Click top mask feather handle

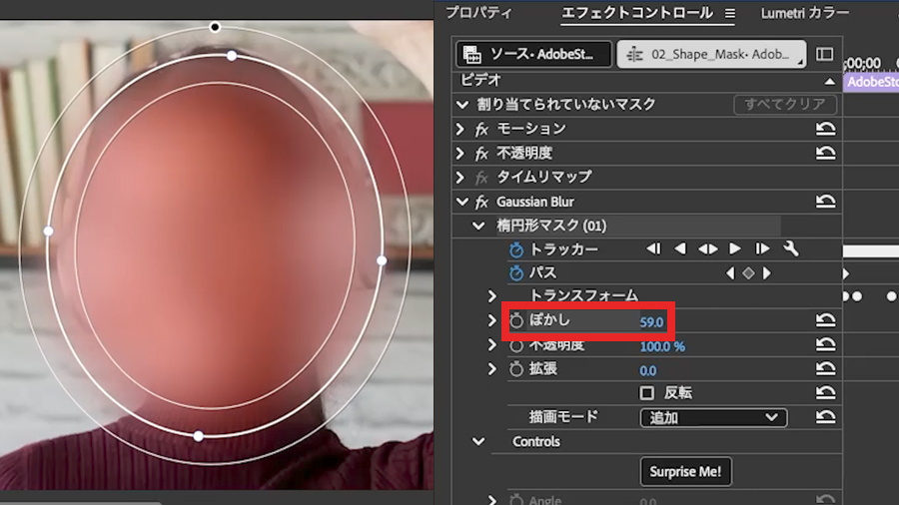(215, 27)
